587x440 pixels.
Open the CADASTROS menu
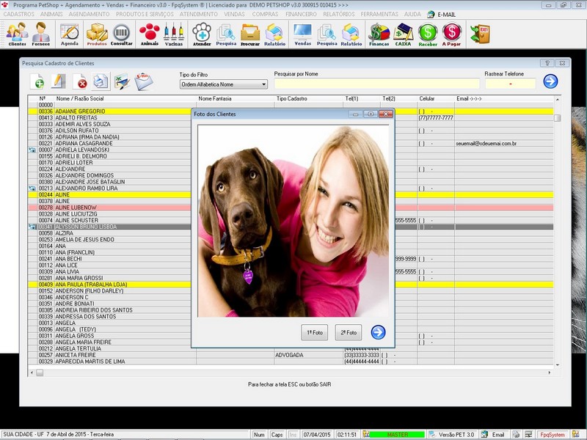pyautogui.click(x=19, y=14)
